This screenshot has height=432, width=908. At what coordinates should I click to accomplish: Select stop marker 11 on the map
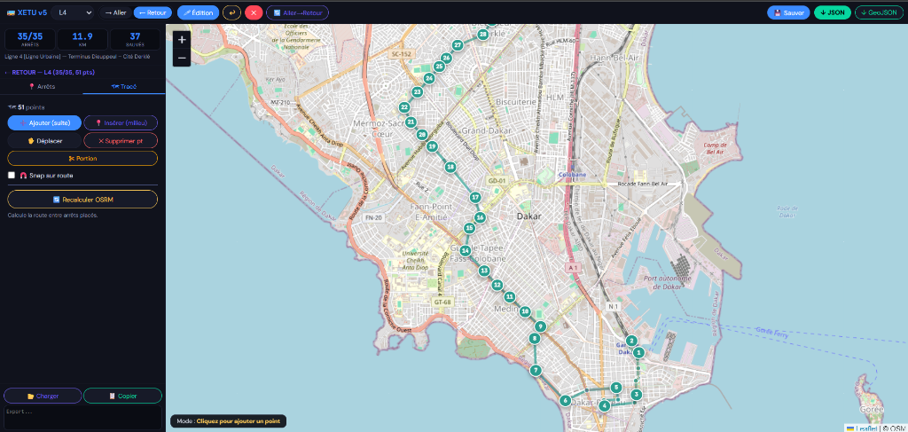click(510, 297)
